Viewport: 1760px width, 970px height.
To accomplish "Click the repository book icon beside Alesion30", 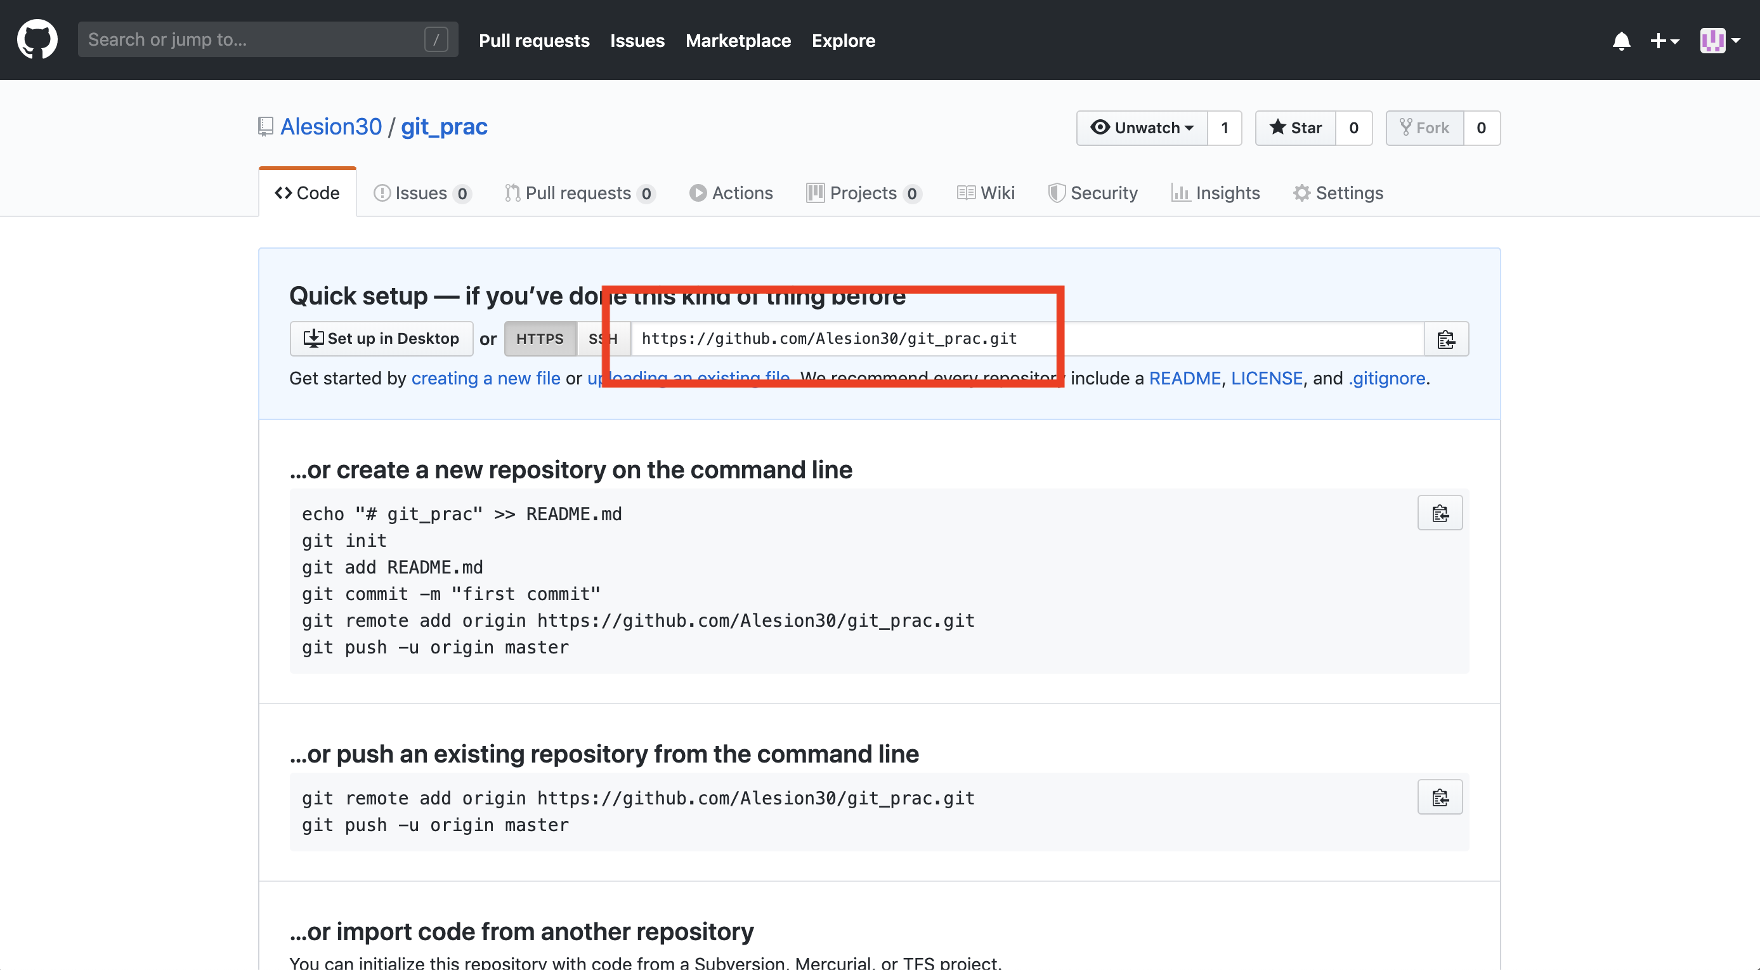I will [x=266, y=126].
